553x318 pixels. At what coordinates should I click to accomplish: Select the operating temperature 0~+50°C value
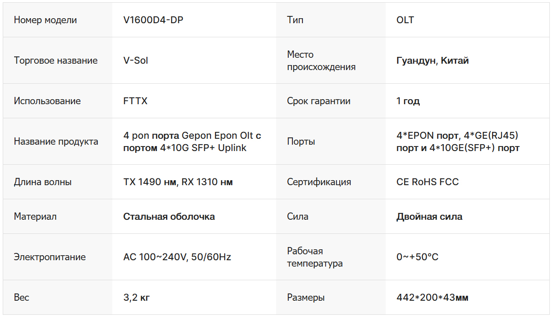coord(417,257)
